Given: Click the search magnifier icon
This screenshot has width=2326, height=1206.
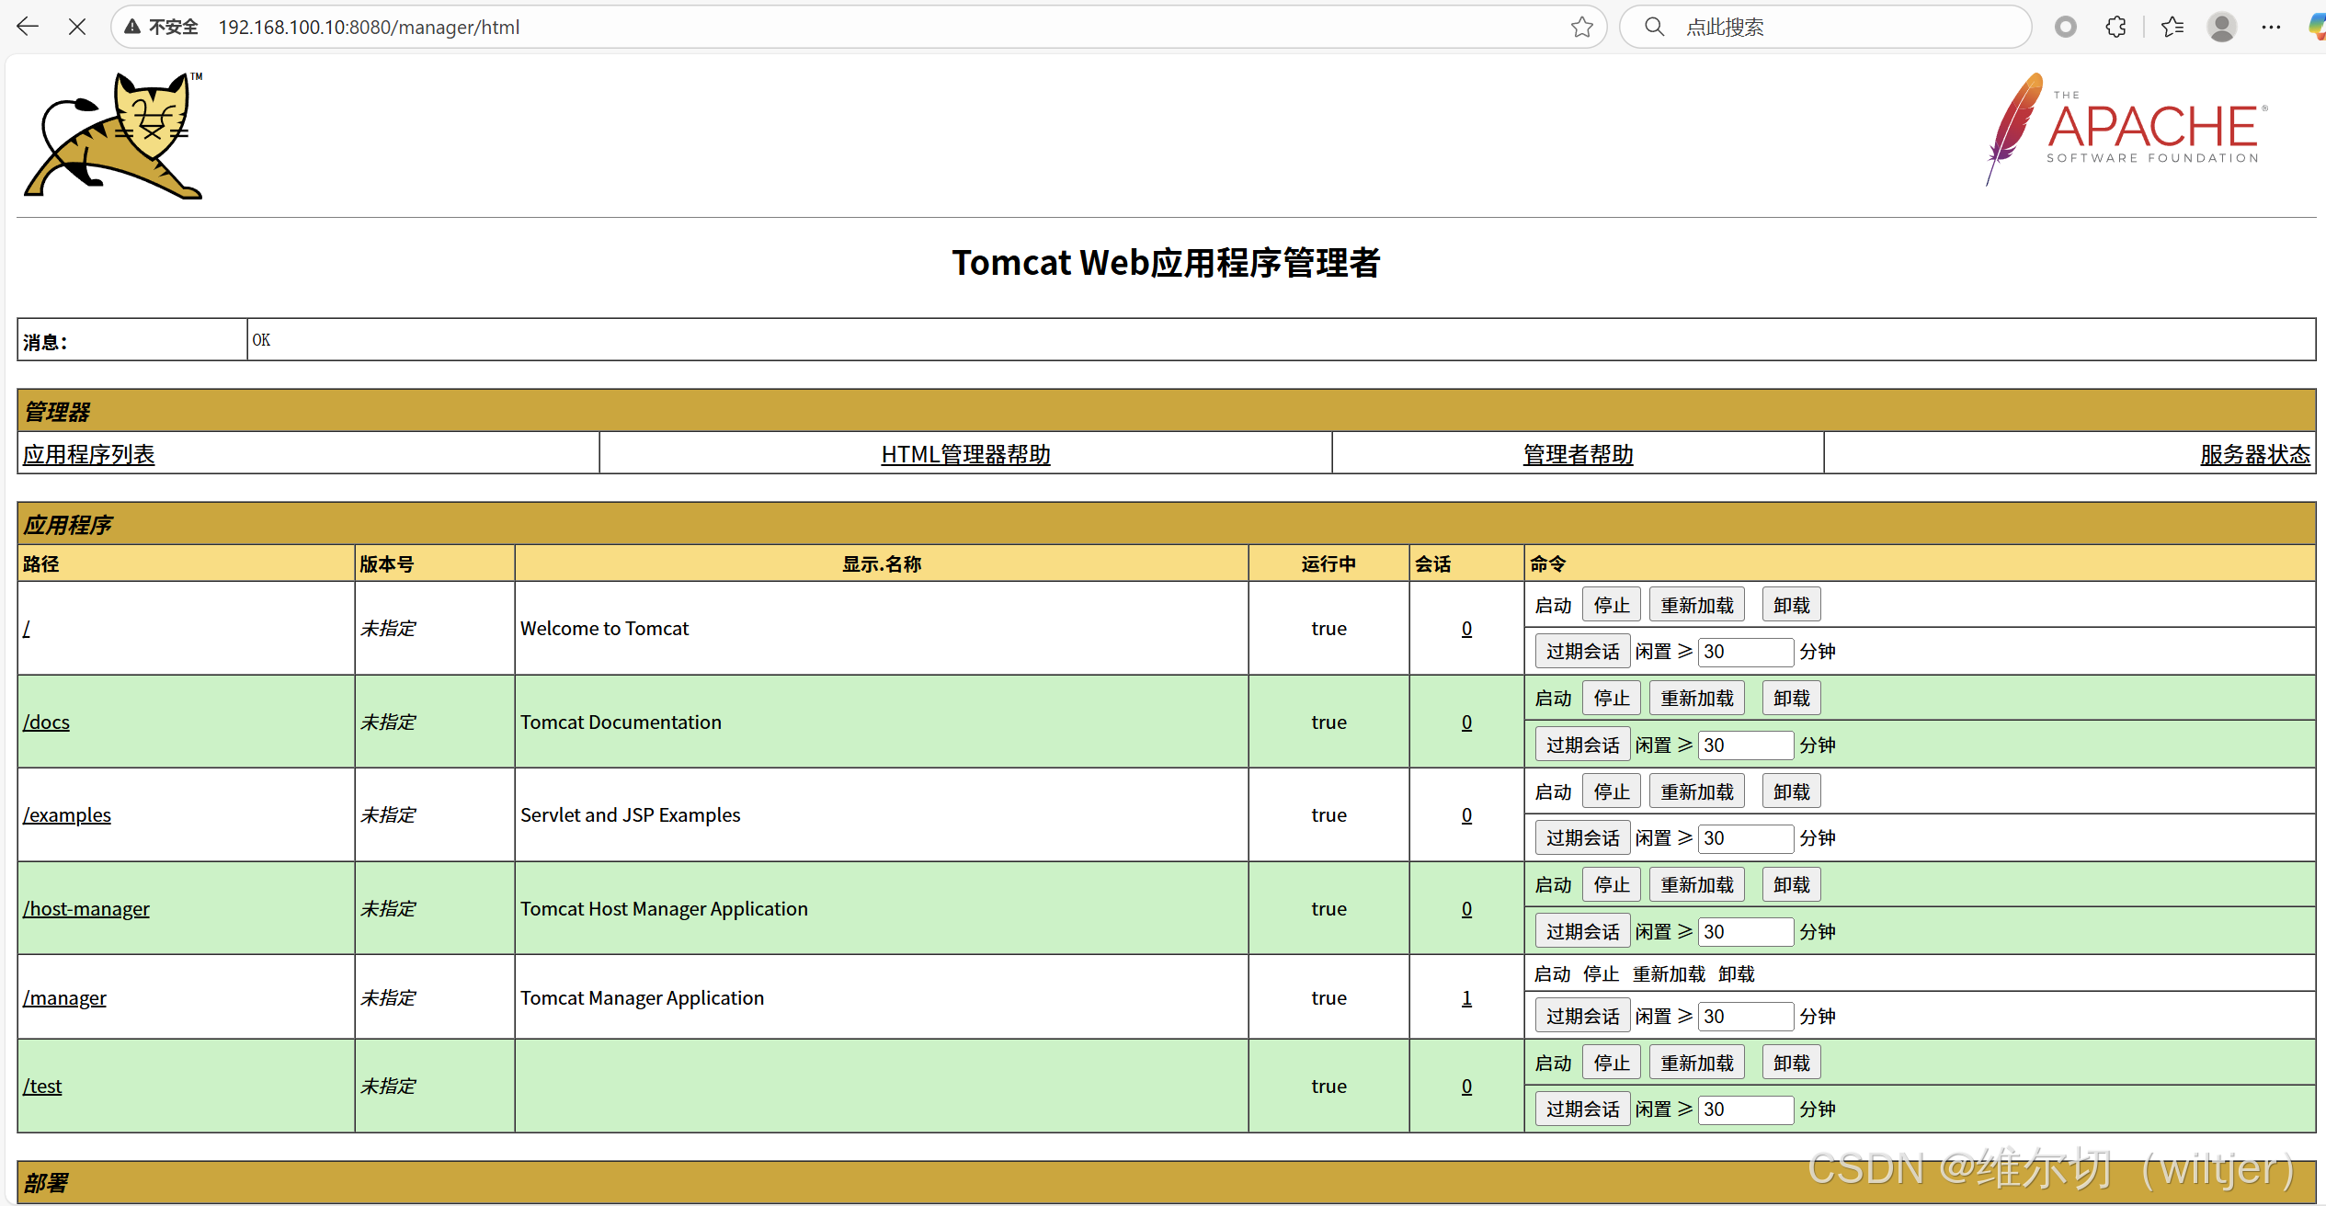Looking at the screenshot, I should [1654, 27].
